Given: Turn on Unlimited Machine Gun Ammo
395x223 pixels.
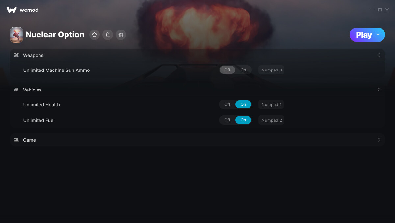Looking at the screenshot, I should point(243,70).
